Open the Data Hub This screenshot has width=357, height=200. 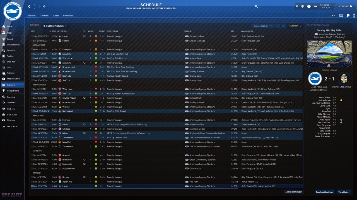[12, 62]
